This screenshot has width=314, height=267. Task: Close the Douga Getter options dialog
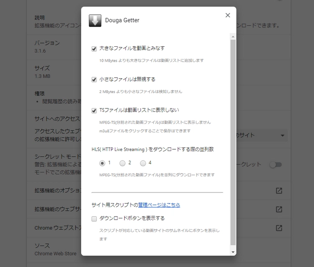227,15
